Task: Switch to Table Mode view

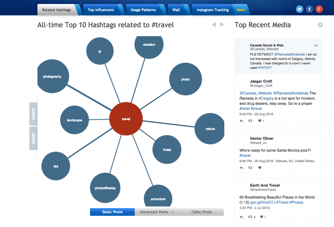Action: [201, 212]
